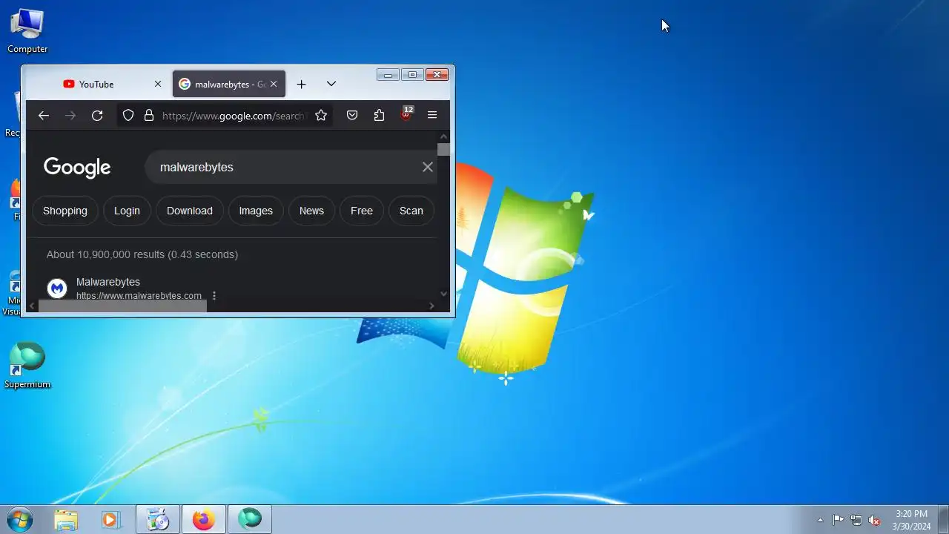Open Windows Media Player taskbar icon
949x534 pixels.
110,520
